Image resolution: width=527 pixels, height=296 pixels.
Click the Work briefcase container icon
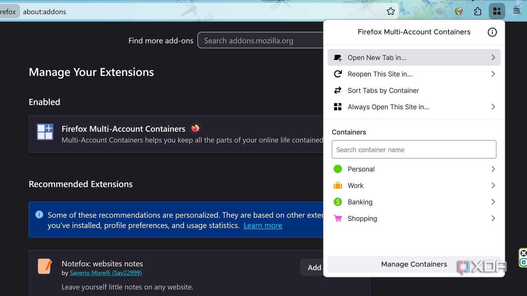[338, 185]
